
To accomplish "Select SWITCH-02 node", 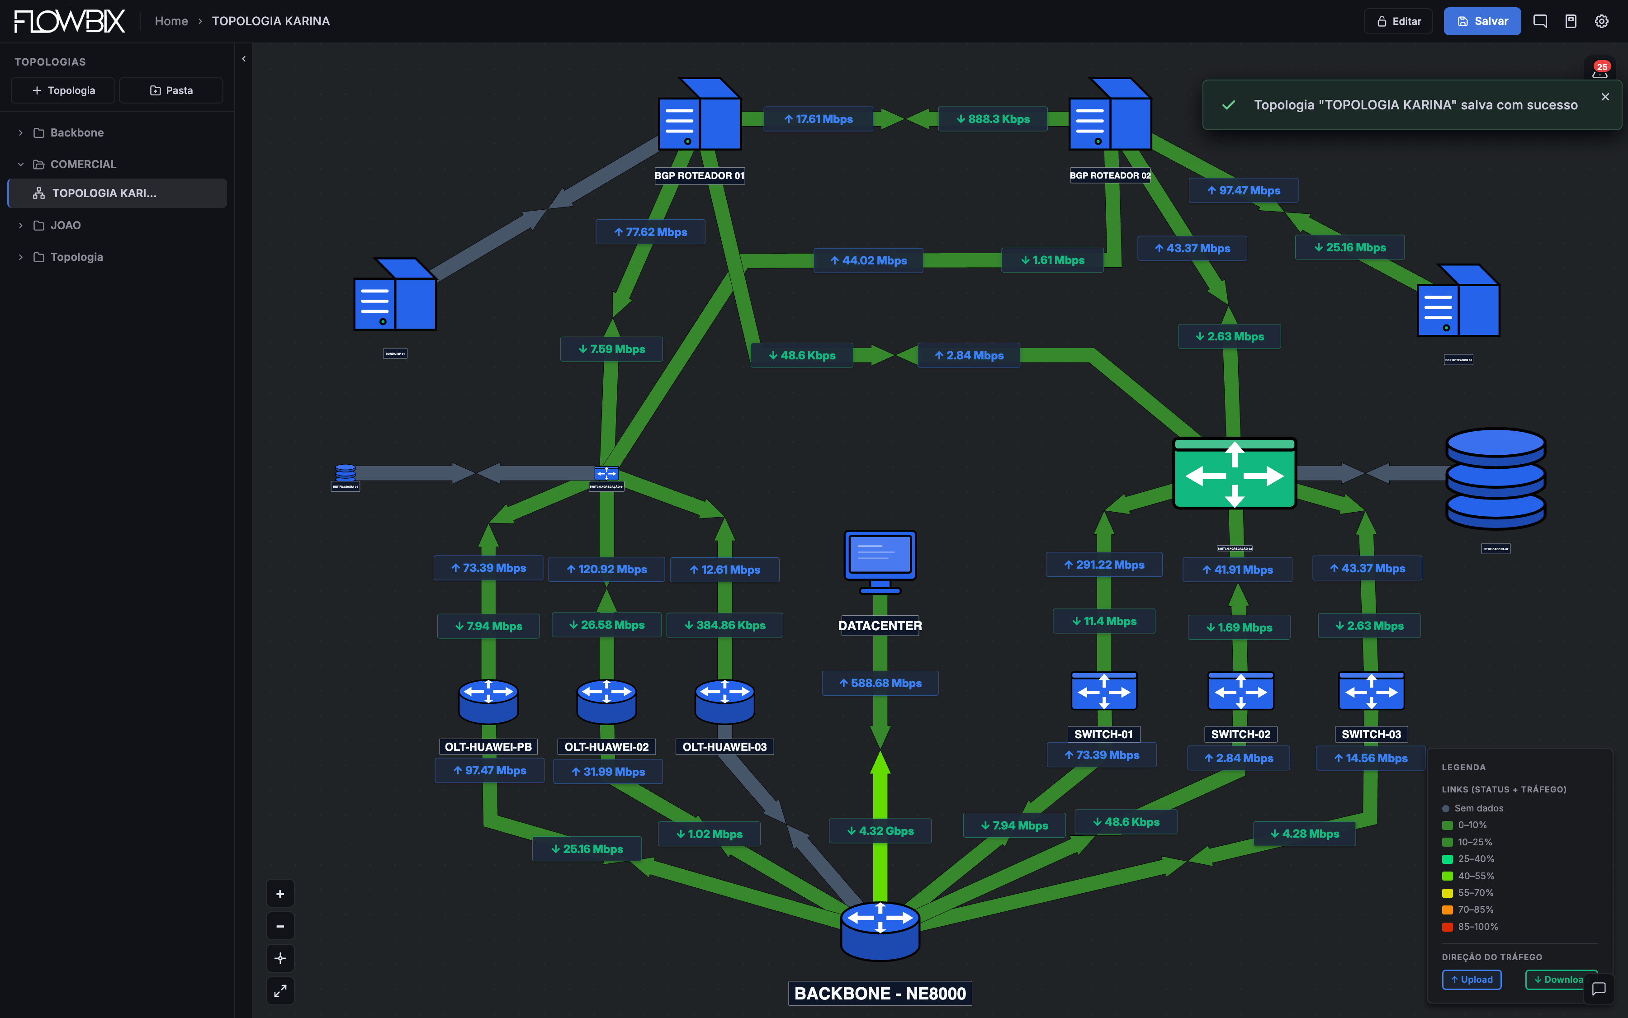I will point(1241,692).
